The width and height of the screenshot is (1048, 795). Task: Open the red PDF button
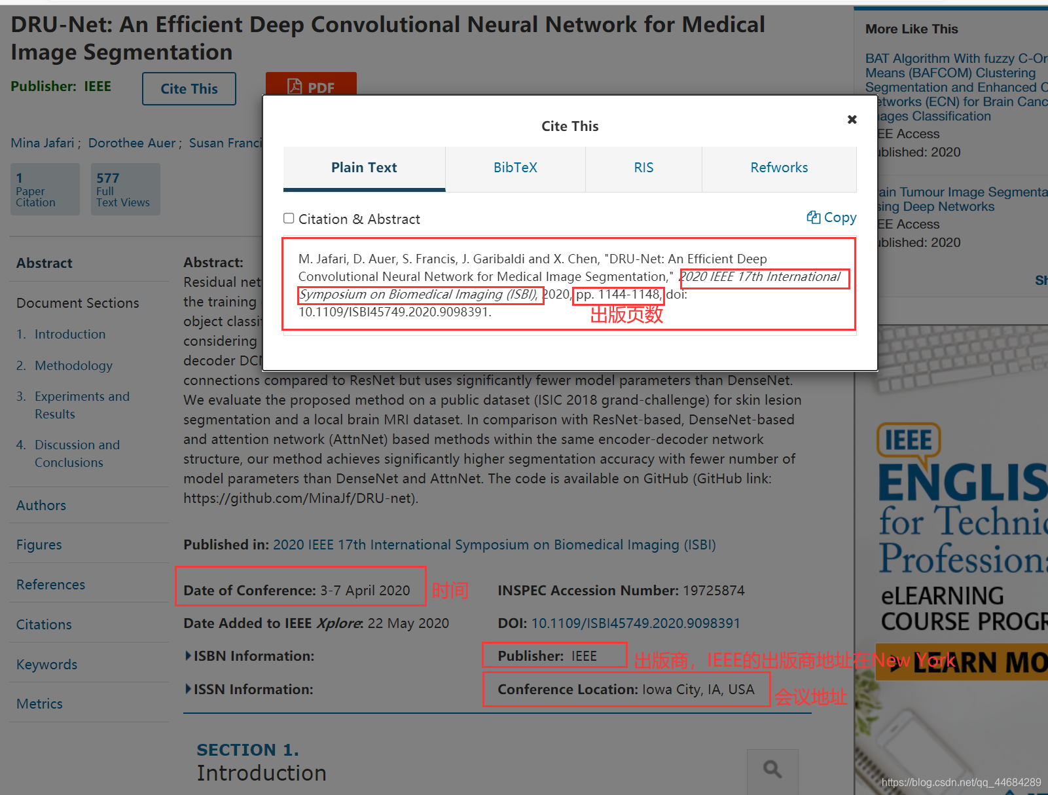tap(311, 84)
